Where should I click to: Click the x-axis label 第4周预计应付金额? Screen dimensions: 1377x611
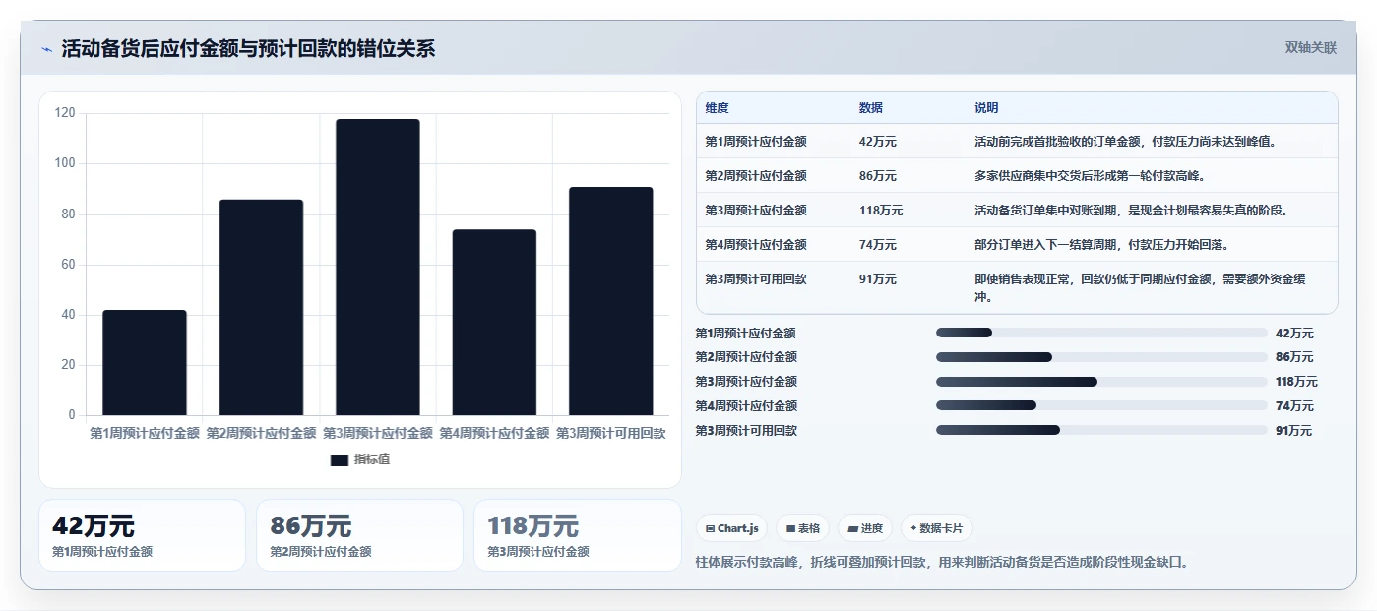pos(494,433)
